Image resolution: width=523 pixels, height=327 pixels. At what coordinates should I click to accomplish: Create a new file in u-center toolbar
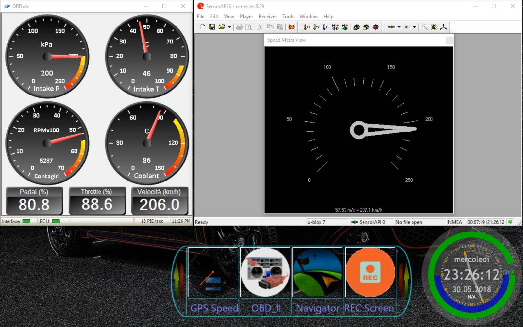[203, 27]
